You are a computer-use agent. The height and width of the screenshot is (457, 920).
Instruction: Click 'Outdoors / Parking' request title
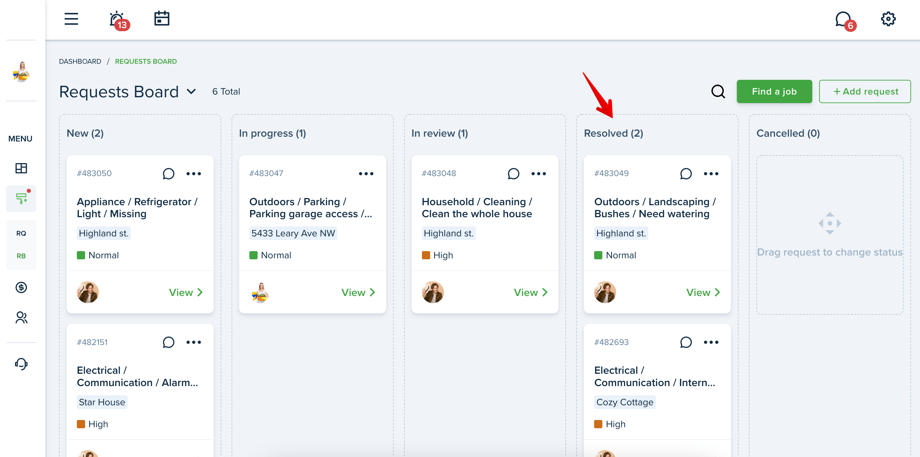click(311, 208)
